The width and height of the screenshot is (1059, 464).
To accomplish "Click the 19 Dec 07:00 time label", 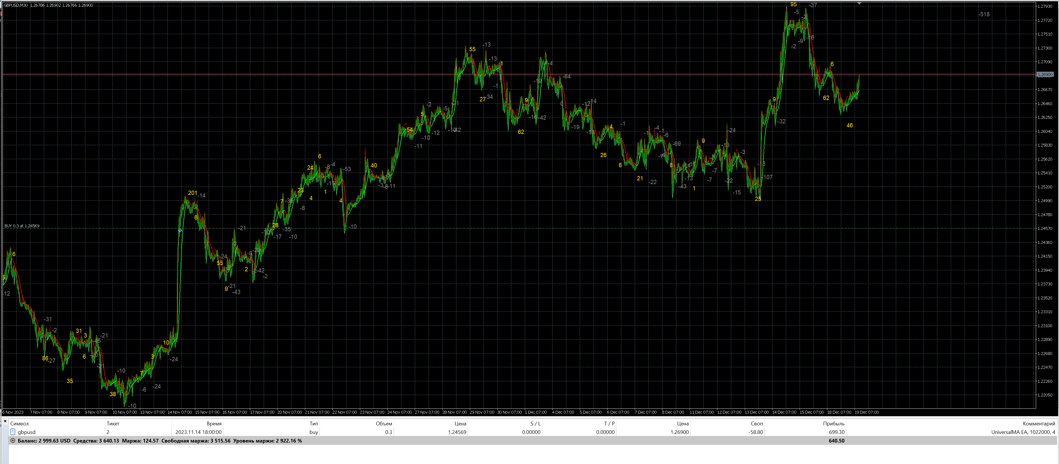I will (867, 412).
